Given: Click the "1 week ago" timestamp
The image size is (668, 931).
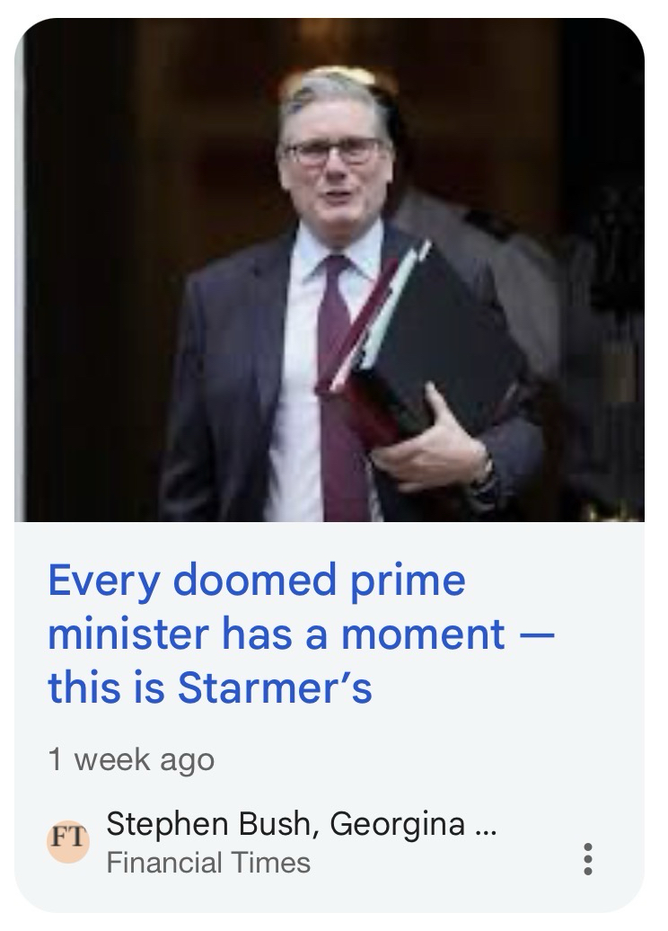Looking at the screenshot, I should [131, 759].
